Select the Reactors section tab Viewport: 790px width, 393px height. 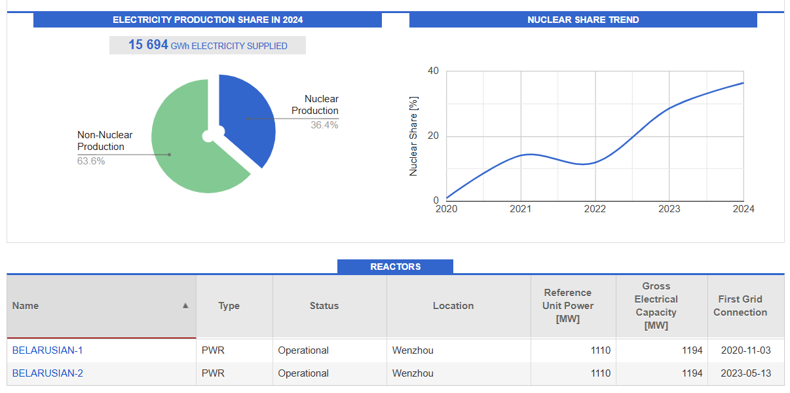point(395,267)
